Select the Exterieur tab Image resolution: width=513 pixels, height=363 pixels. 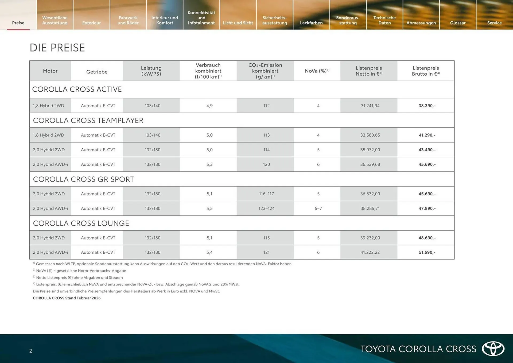click(x=91, y=23)
